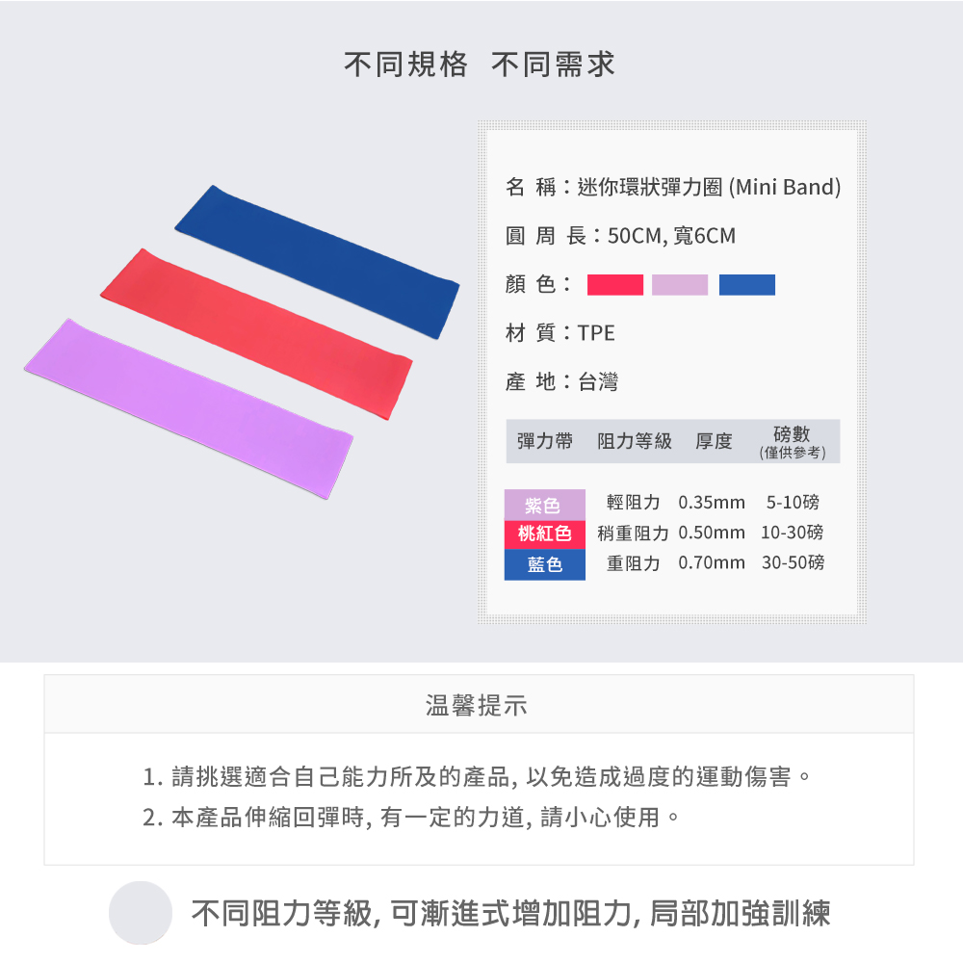This screenshot has height=963, width=963.
Task: Click the 藍色 label in the table
Action: pyautogui.click(x=544, y=564)
